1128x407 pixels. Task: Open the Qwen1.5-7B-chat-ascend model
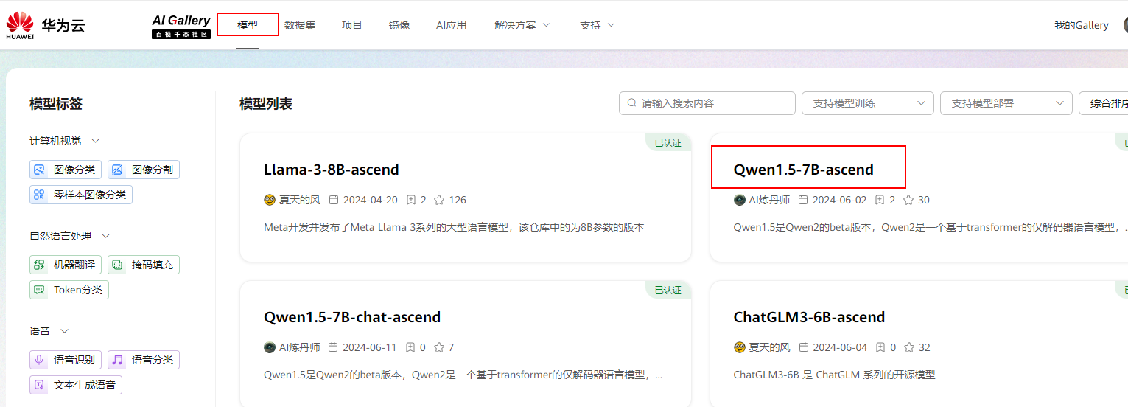(352, 317)
